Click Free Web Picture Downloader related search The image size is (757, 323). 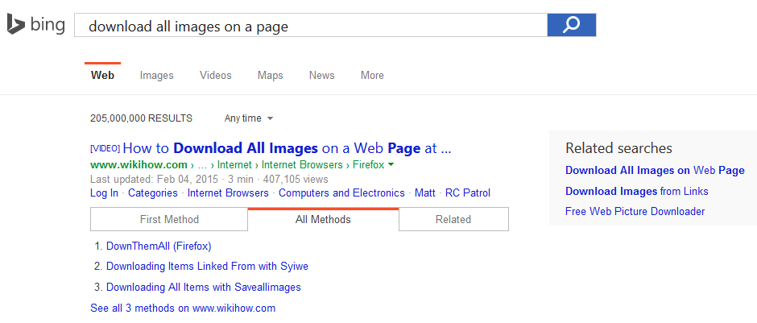pyautogui.click(x=635, y=211)
